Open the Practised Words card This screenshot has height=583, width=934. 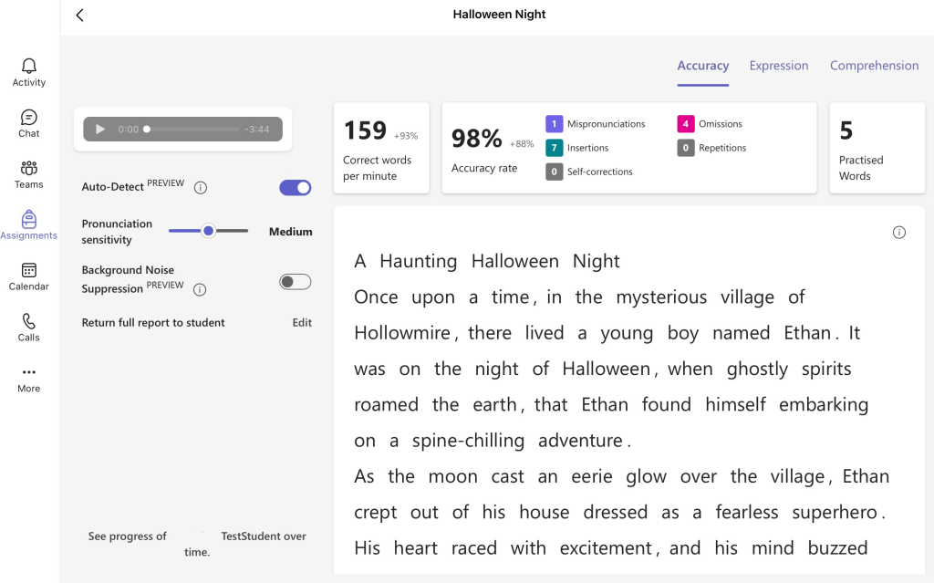[877, 148]
